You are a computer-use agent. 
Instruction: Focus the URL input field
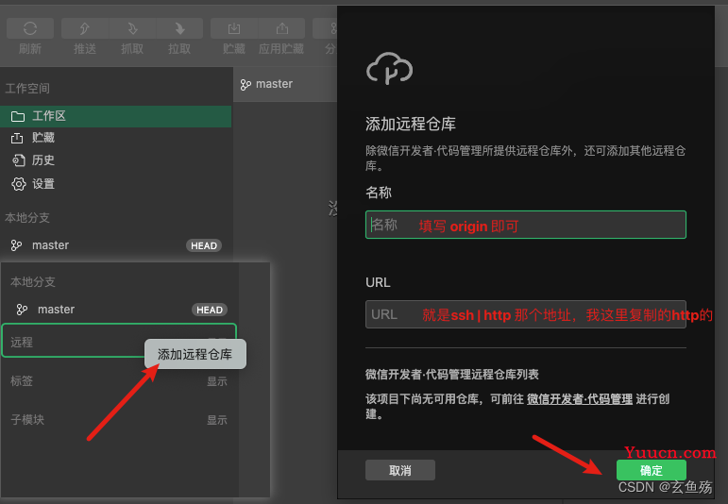point(526,314)
